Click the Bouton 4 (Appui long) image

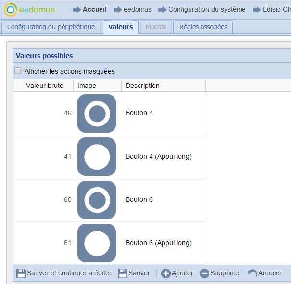[97, 157]
